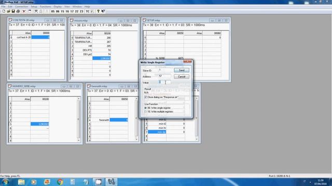
Task: Save the document via floppy icon
Action: tap(13, 11)
